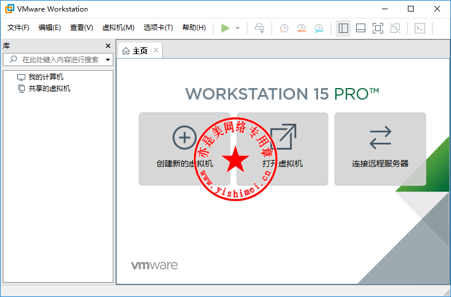Screen dimensions: 451x297
Task: Click the green Power On play button
Action: [x=225, y=28]
